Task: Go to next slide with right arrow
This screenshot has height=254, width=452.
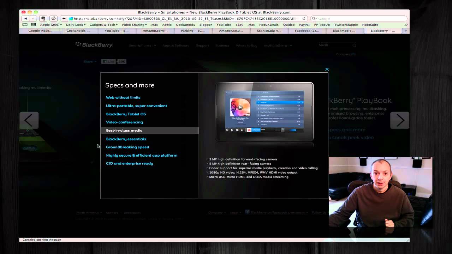Action: coord(400,121)
